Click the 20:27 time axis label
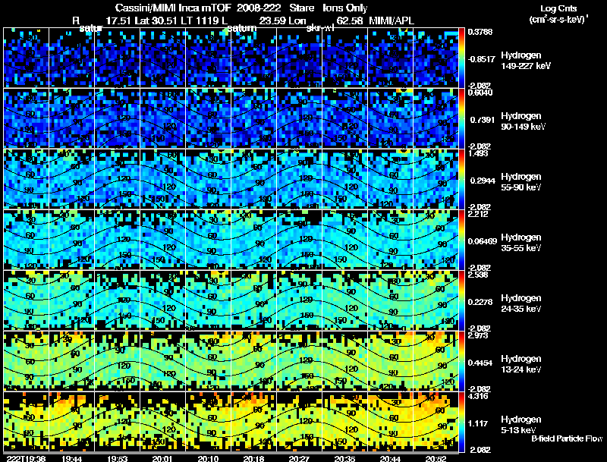 [299, 458]
